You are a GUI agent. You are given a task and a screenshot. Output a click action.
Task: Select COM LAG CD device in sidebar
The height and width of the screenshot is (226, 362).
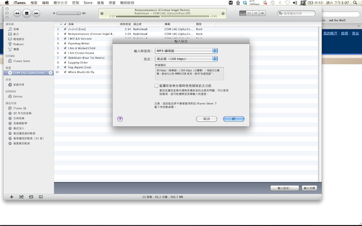29,73
